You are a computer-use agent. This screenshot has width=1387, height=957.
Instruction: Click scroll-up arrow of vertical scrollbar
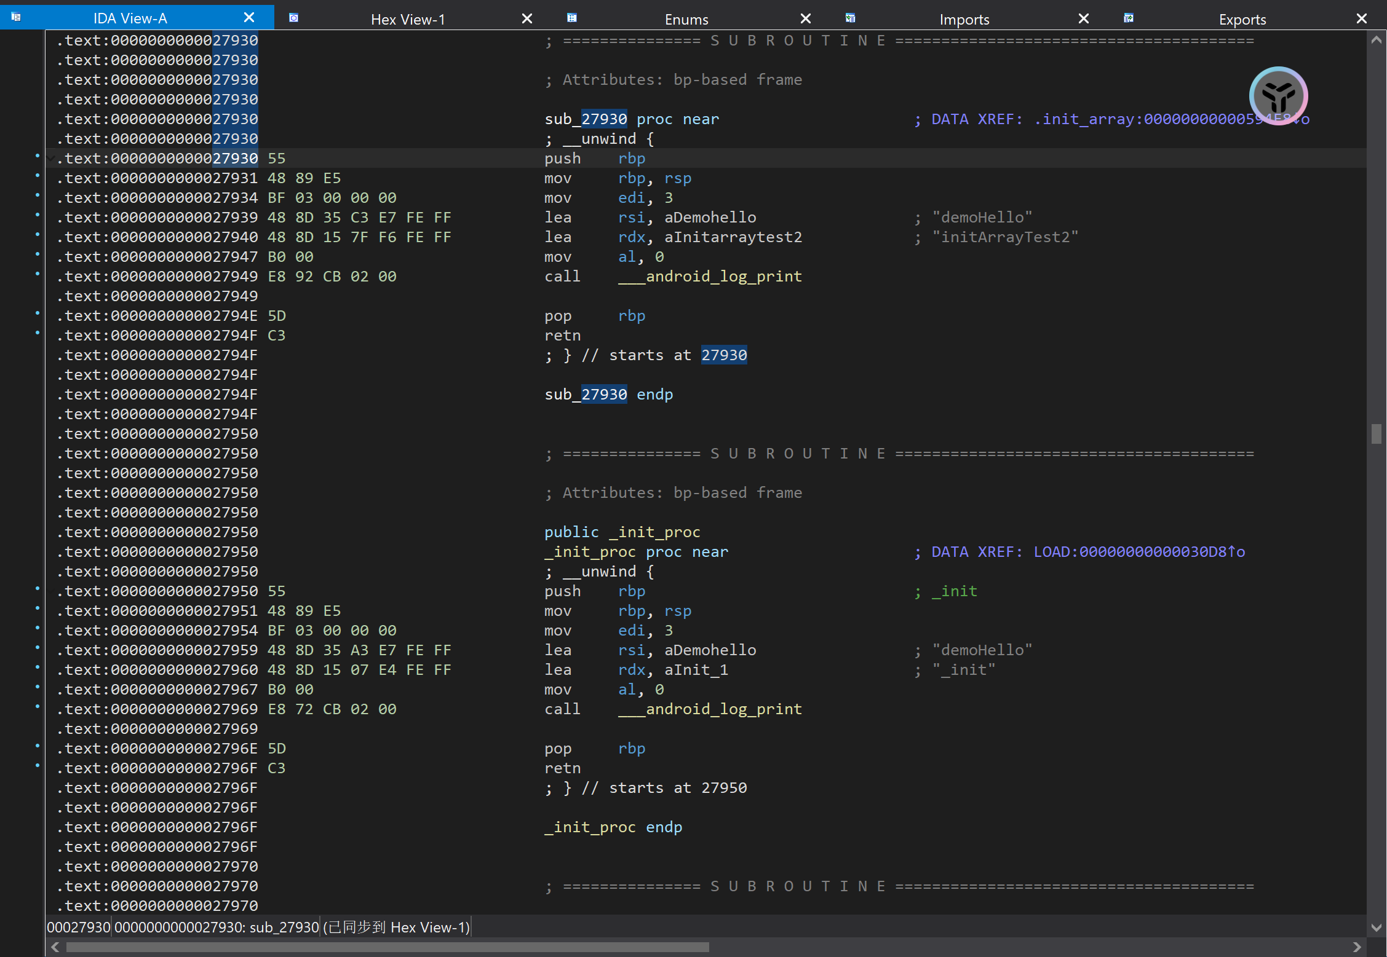pos(1377,40)
